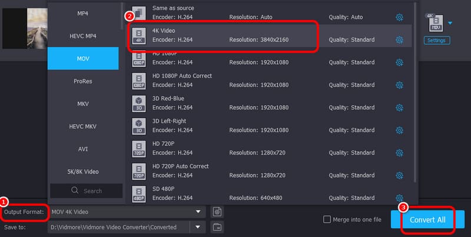The height and width of the screenshot is (237, 471).
Task: Click the 3D Left-Right format icon
Action: [x=138, y=125]
